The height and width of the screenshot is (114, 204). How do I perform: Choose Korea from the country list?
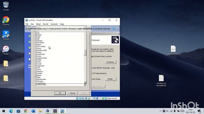coord(39,62)
